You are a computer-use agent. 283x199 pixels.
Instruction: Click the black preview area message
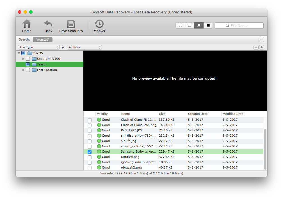tap(174, 78)
